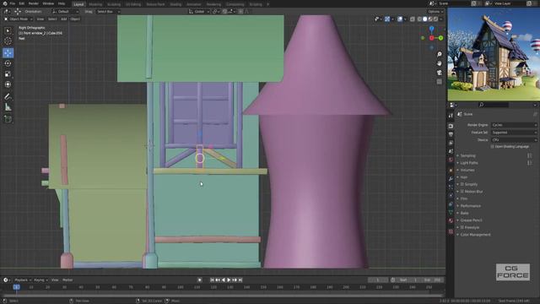Open the Render properties tab icon

pos(451,126)
